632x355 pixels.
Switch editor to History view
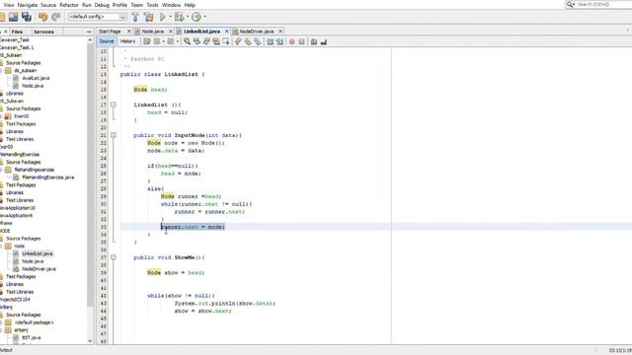click(127, 41)
